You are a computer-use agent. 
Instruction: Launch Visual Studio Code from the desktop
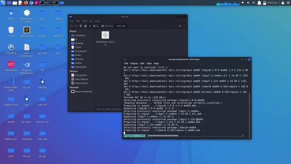coord(11,85)
